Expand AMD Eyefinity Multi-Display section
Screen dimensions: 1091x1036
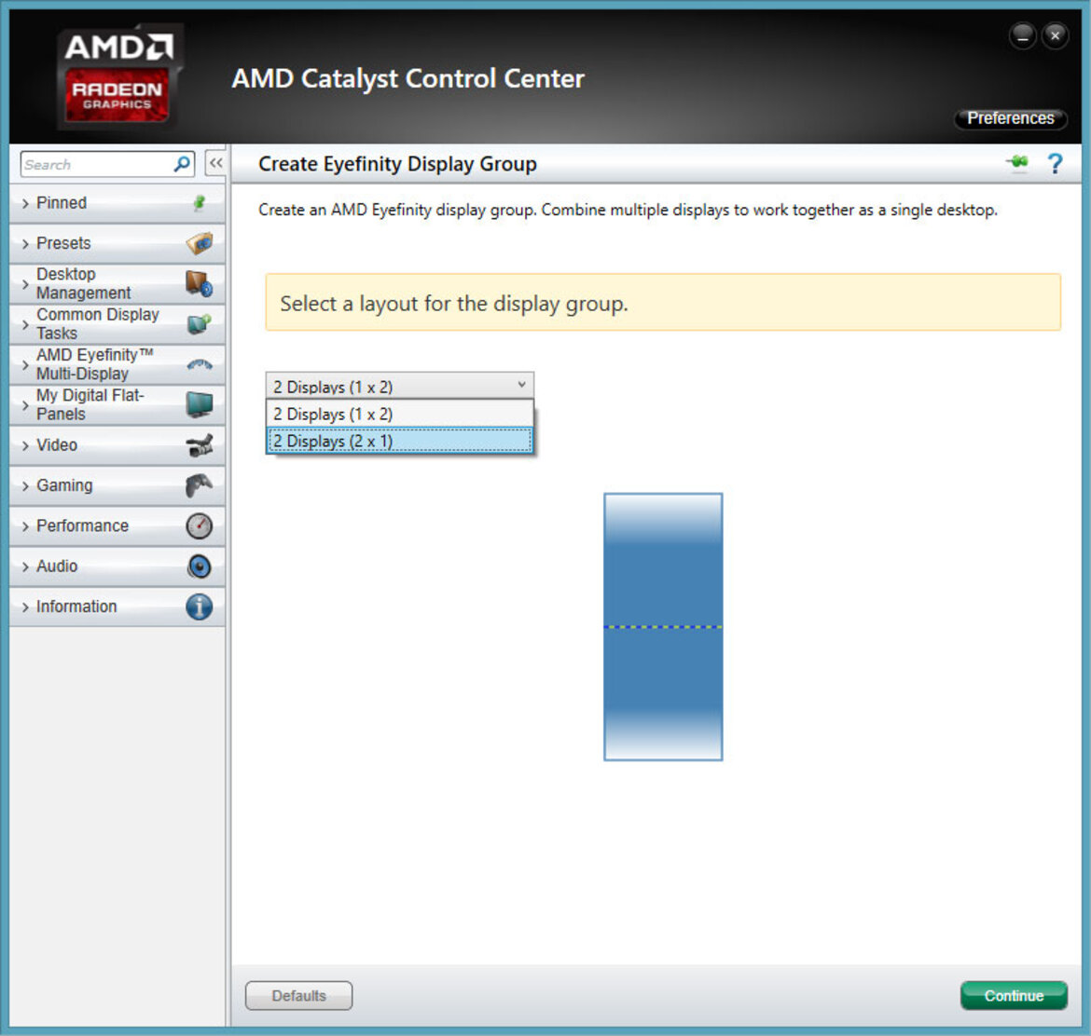click(x=117, y=364)
